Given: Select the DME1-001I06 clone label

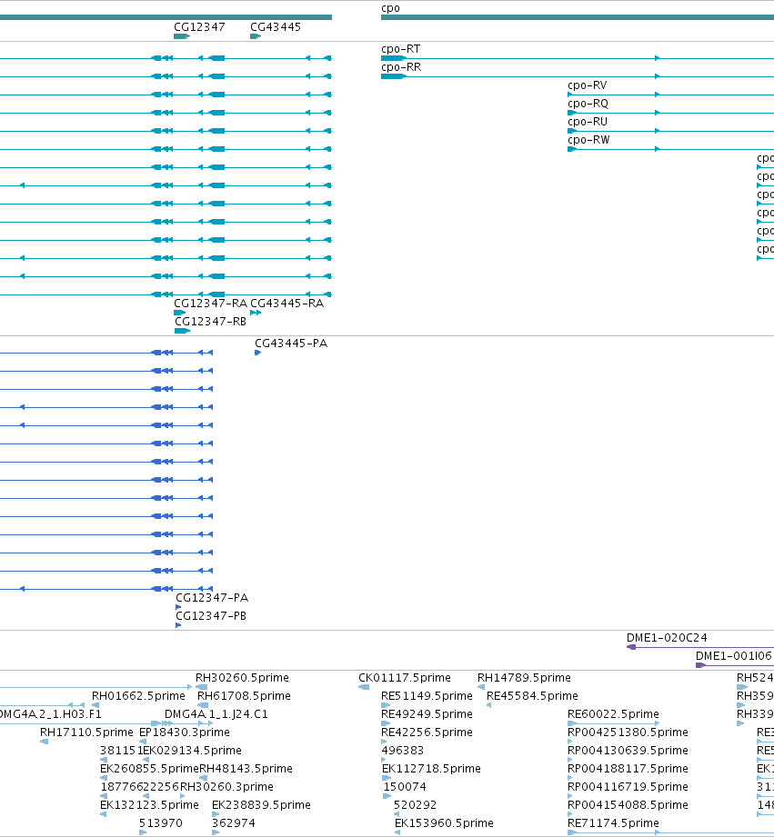Looking at the screenshot, I should pyautogui.click(x=733, y=656).
